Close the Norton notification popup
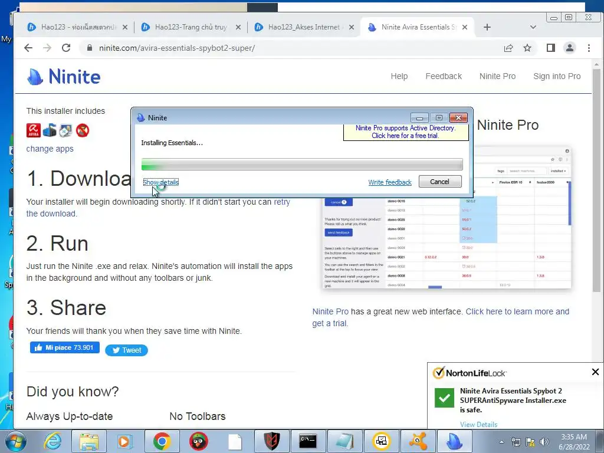The image size is (604, 453). [595, 372]
